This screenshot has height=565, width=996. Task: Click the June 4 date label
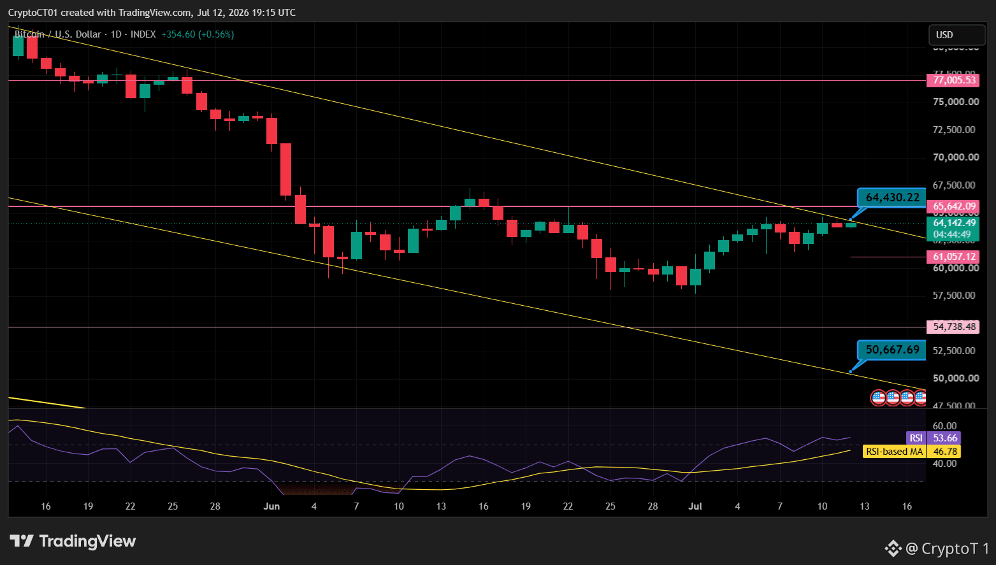314,506
